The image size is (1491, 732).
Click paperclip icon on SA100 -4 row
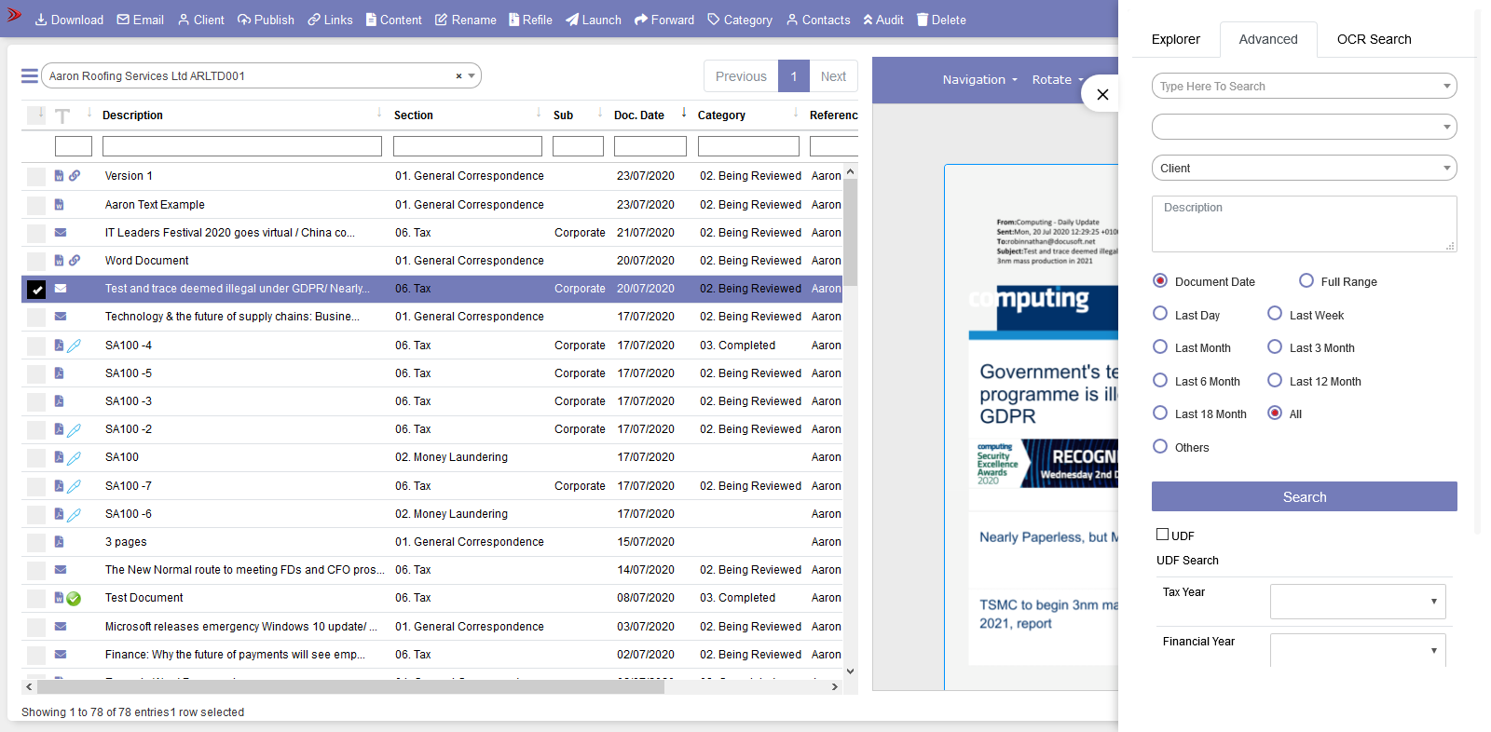pos(75,346)
